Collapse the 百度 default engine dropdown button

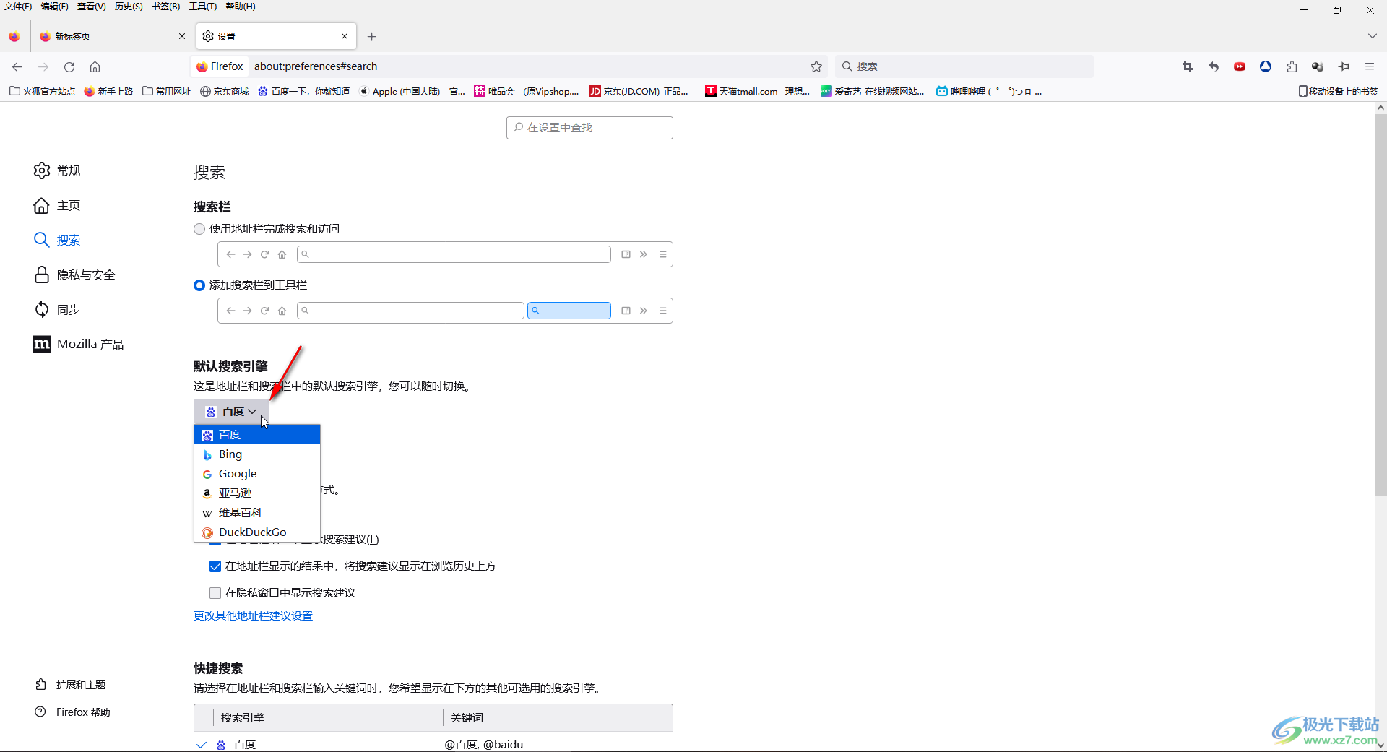tap(231, 411)
